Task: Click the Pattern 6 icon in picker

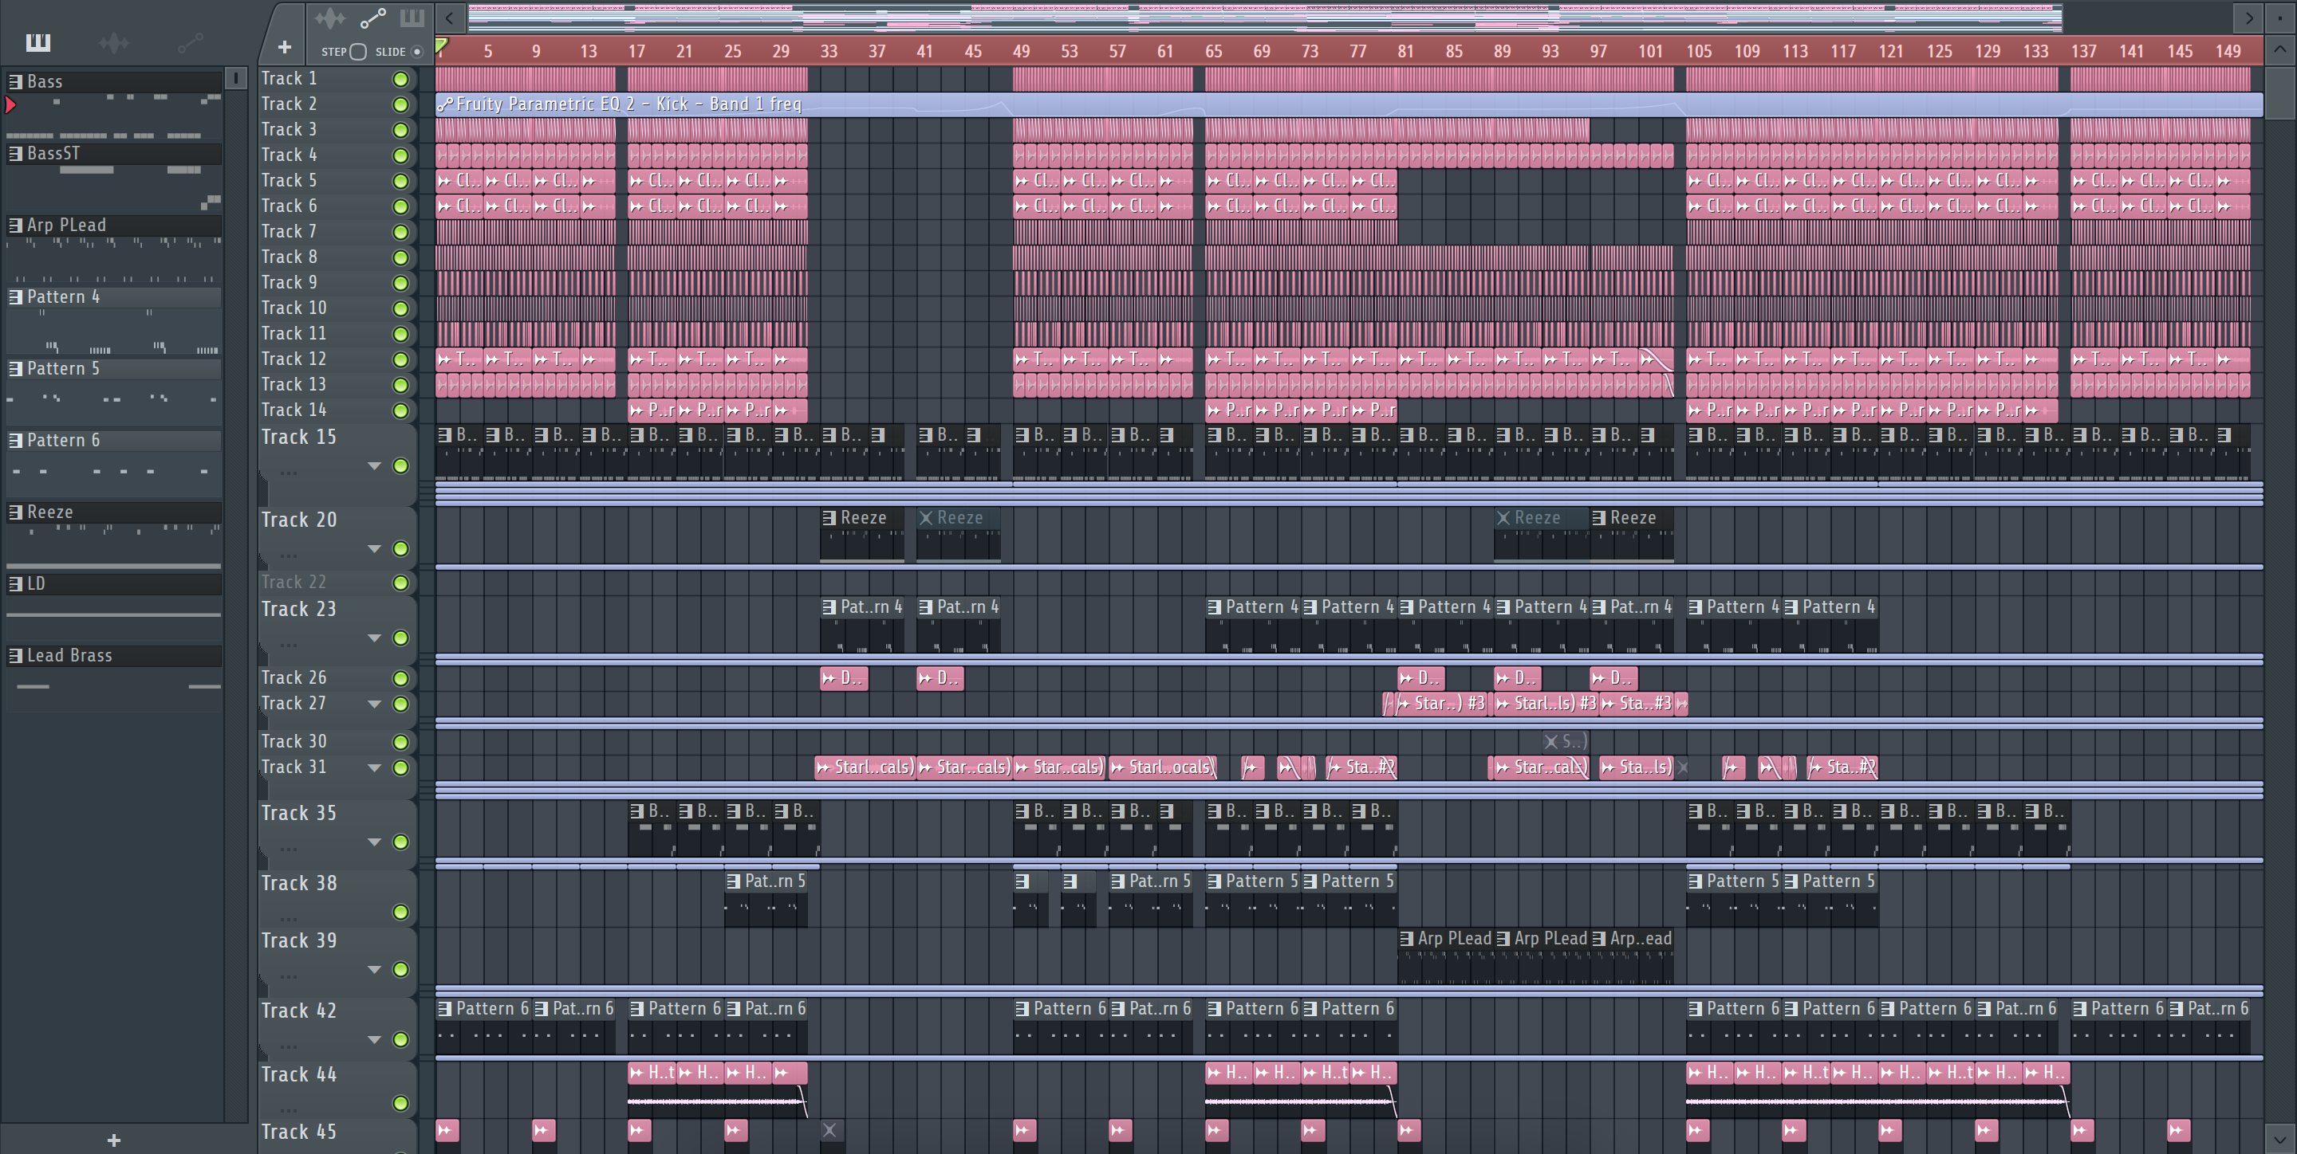Action: tap(15, 440)
